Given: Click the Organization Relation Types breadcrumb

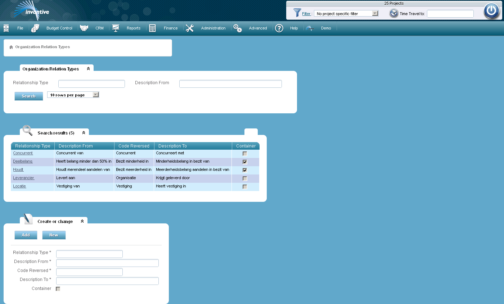Looking at the screenshot, I should point(42,47).
